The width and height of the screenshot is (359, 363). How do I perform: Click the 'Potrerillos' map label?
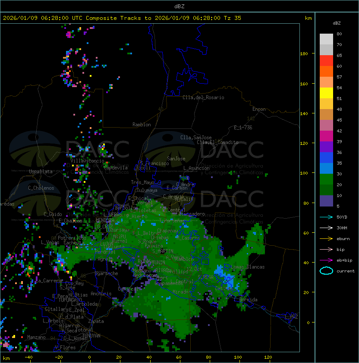(x=72, y=238)
